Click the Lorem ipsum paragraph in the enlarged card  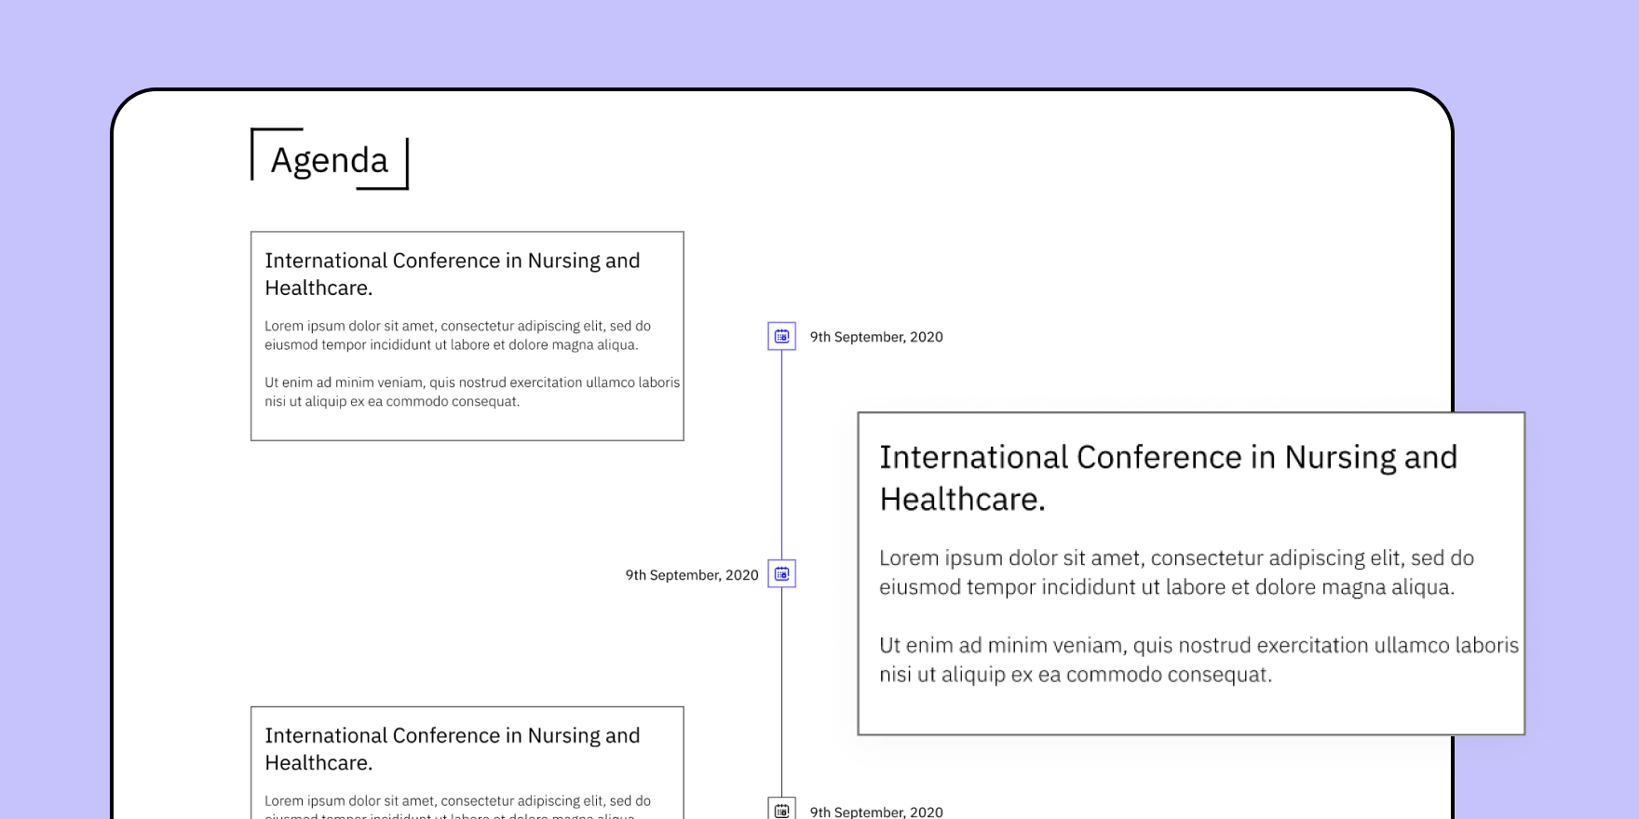1176,572
